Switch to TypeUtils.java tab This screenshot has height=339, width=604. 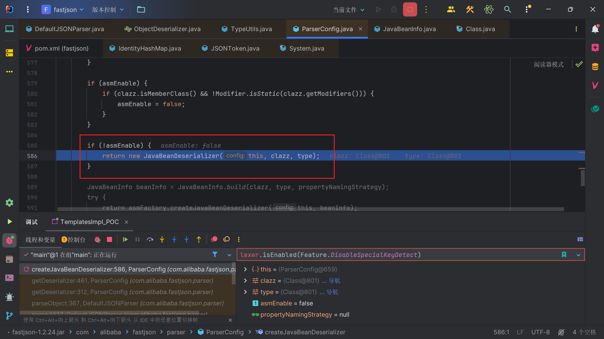pyautogui.click(x=247, y=29)
